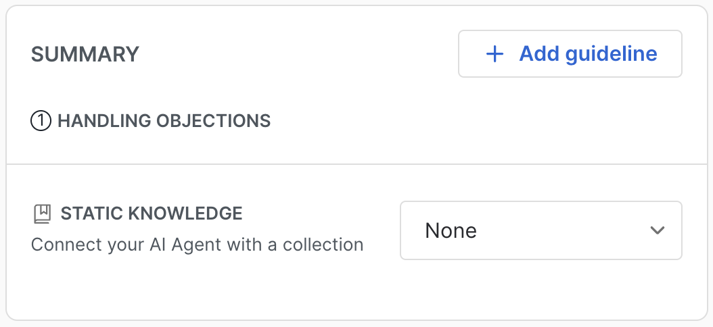Screen dimensions: 713x327
Task: Click the word 'guideline' on the button
Action: (612, 54)
